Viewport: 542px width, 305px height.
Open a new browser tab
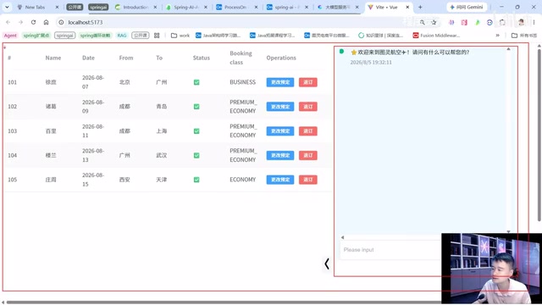[420, 7]
